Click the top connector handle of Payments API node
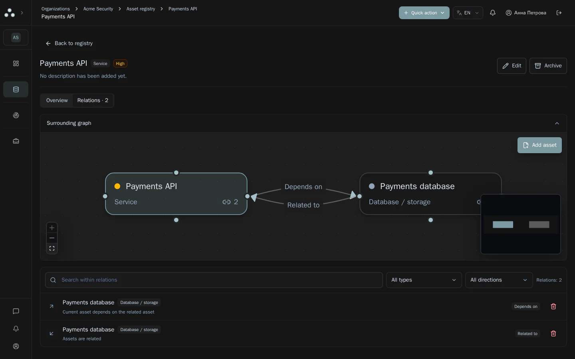 (x=176, y=173)
